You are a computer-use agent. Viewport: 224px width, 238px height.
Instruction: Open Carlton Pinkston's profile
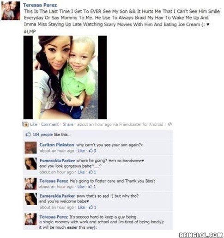pos(57,145)
